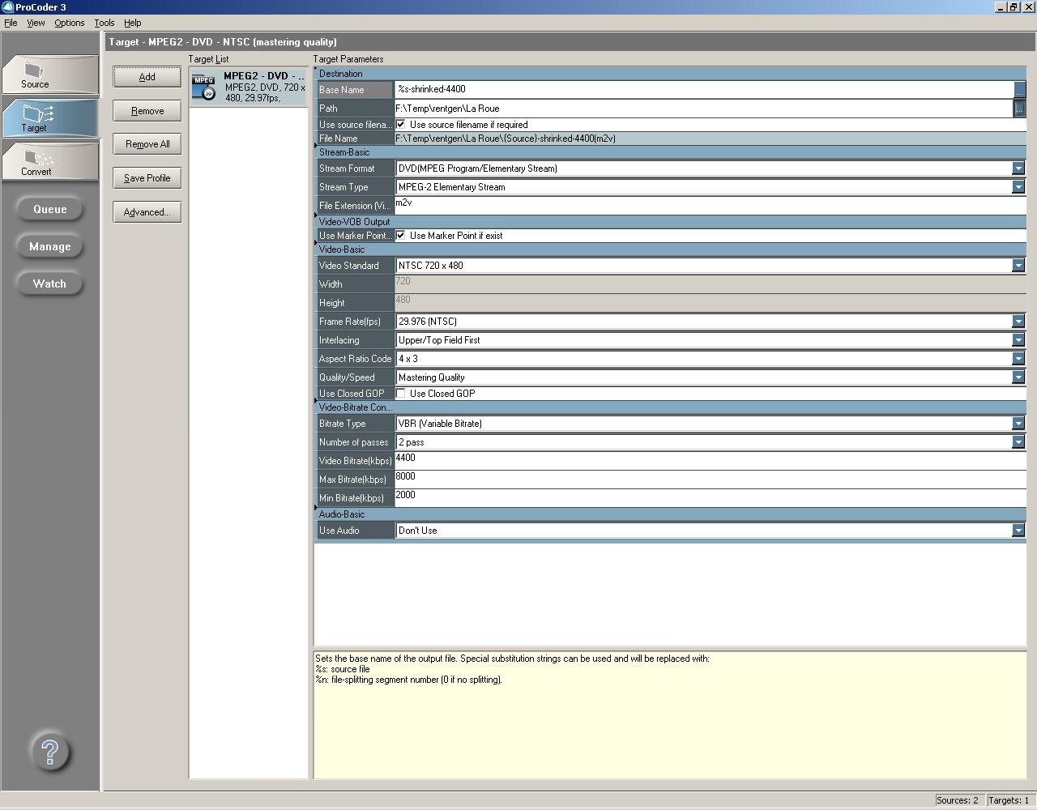The image size is (1037, 810).
Task: Open Stream Type dropdown
Action: click(x=1018, y=187)
